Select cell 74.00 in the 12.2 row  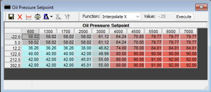point(118,48)
